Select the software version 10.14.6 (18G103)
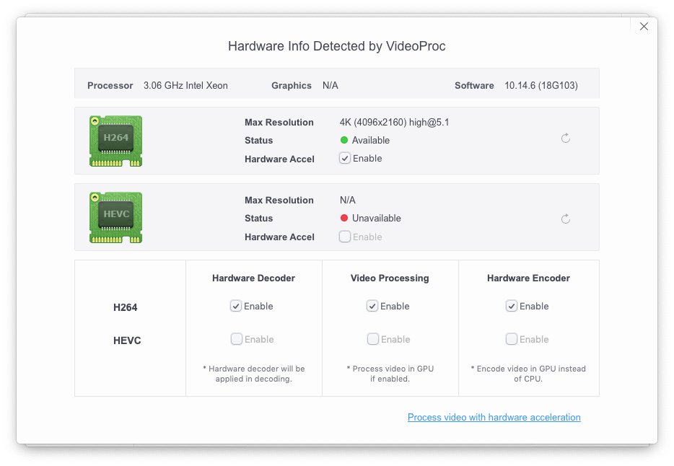 541,85
